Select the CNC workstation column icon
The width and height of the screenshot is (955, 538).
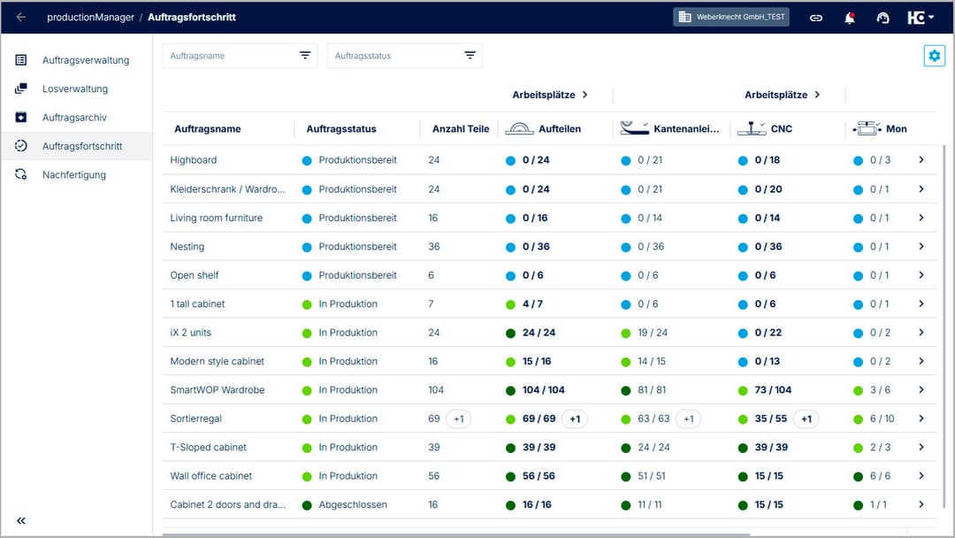coord(751,127)
